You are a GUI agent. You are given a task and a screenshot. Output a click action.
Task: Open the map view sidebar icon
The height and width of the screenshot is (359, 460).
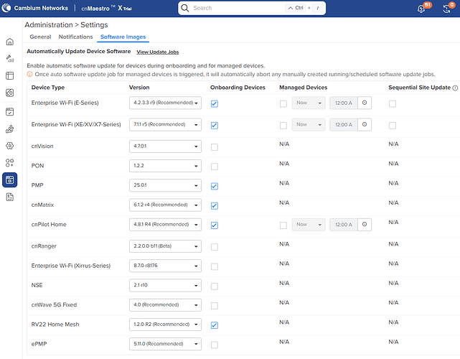click(9, 93)
